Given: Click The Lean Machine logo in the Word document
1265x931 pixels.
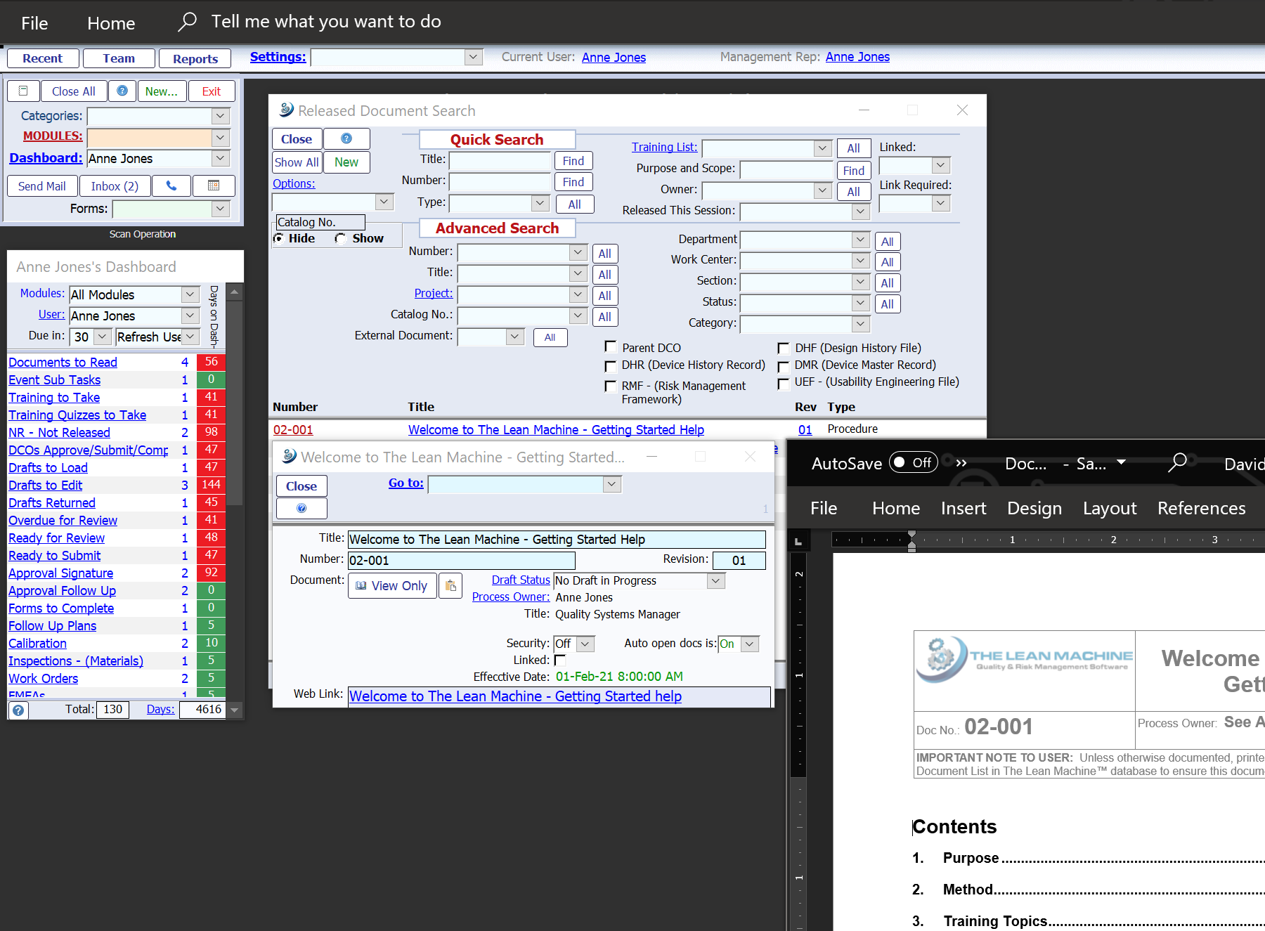Looking at the screenshot, I should pyautogui.click(x=1024, y=660).
